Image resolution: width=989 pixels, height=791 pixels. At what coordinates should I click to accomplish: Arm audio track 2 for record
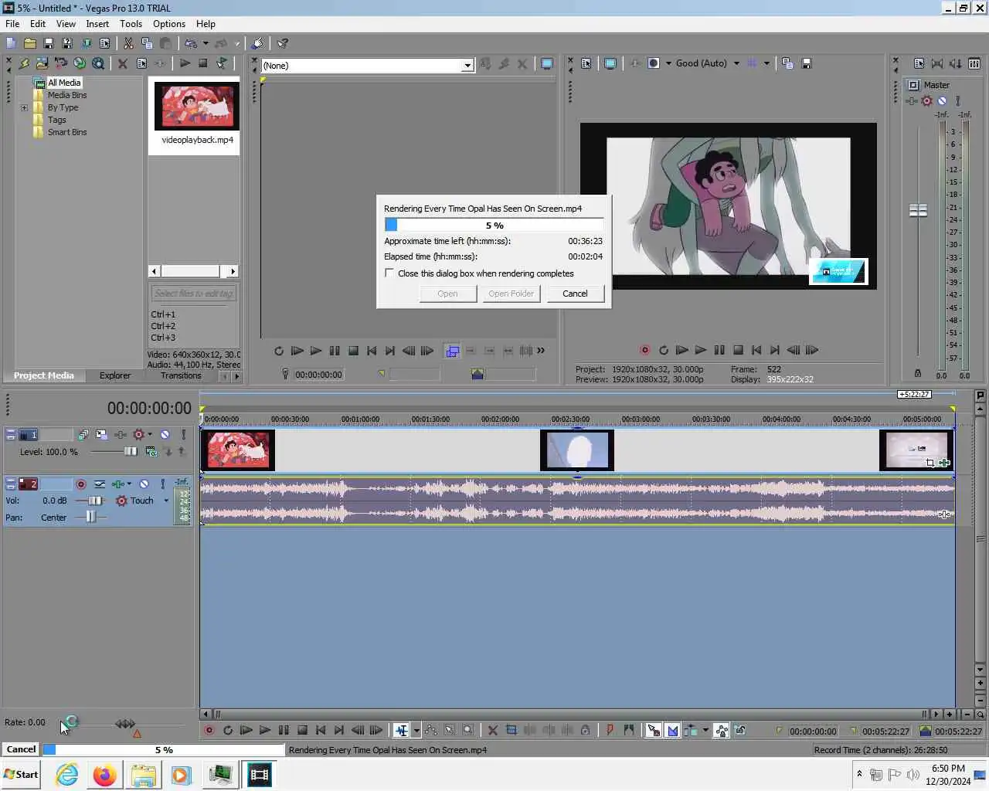pyautogui.click(x=80, y=484)
